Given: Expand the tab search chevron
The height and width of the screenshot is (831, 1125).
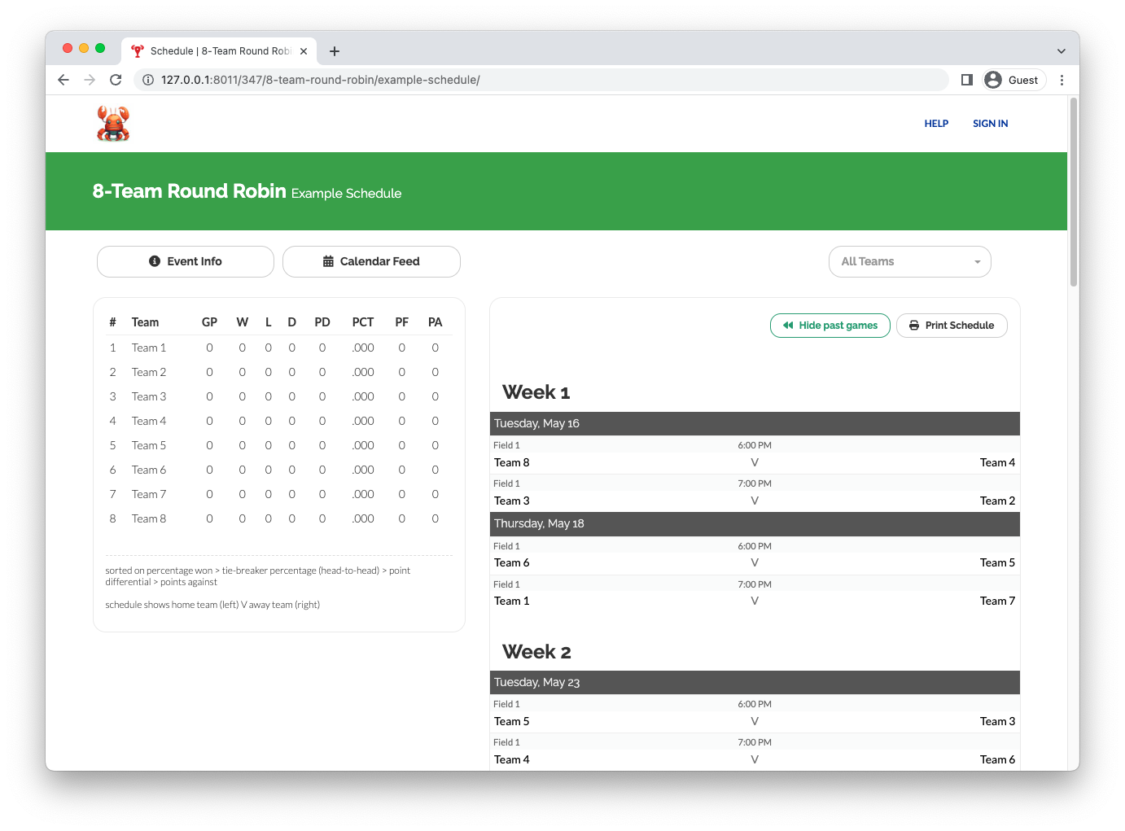Looking at the screenshot, I should coord(1061,51).
